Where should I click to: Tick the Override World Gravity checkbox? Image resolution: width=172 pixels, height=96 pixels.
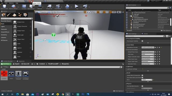[x=142, y=86]
